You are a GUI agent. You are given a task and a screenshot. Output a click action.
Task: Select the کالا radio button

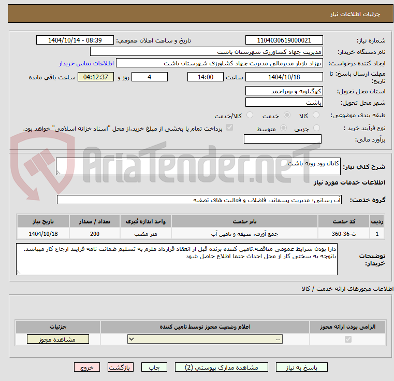click(316, 115)
